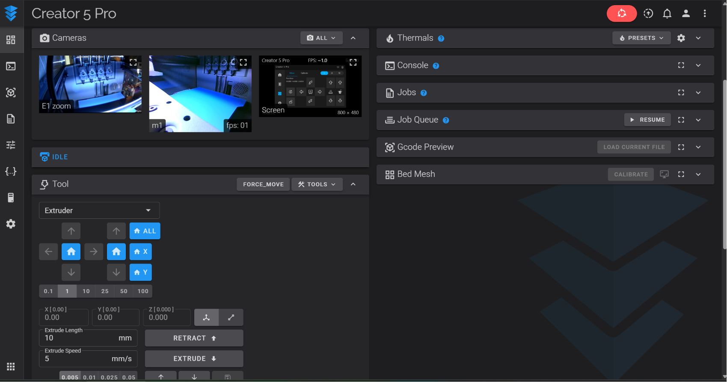Open the Settings gear in sidebar

coord(11,224)
